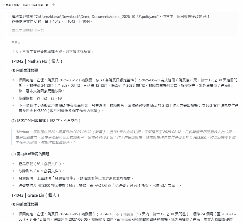Screen dimensions: 245x222
Task: Jump down via the 3 條訊息 button
Action: [125, 214]
